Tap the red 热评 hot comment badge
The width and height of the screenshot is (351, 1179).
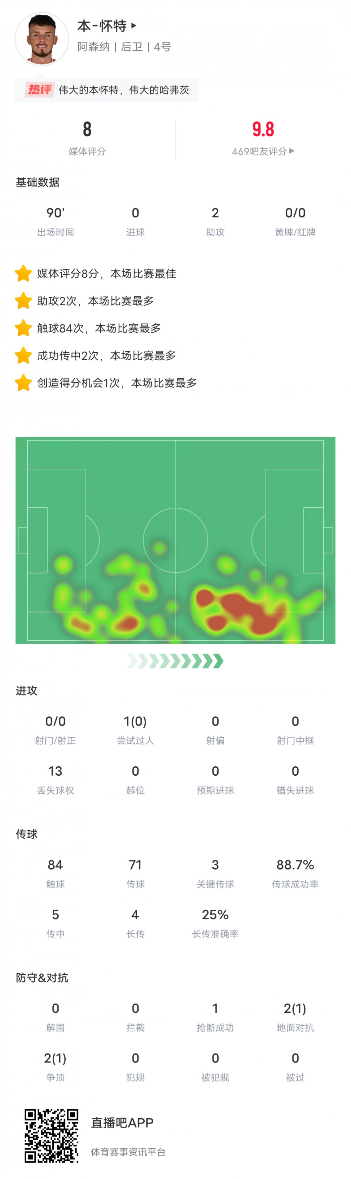40,90
